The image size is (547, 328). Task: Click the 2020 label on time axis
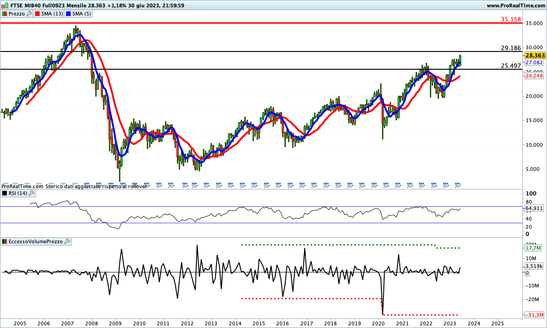[x=378, y=323]
